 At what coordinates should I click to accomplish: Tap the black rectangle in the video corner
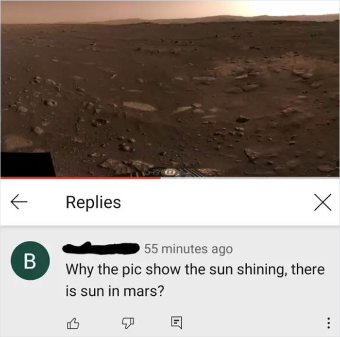[x=28, y=164]
